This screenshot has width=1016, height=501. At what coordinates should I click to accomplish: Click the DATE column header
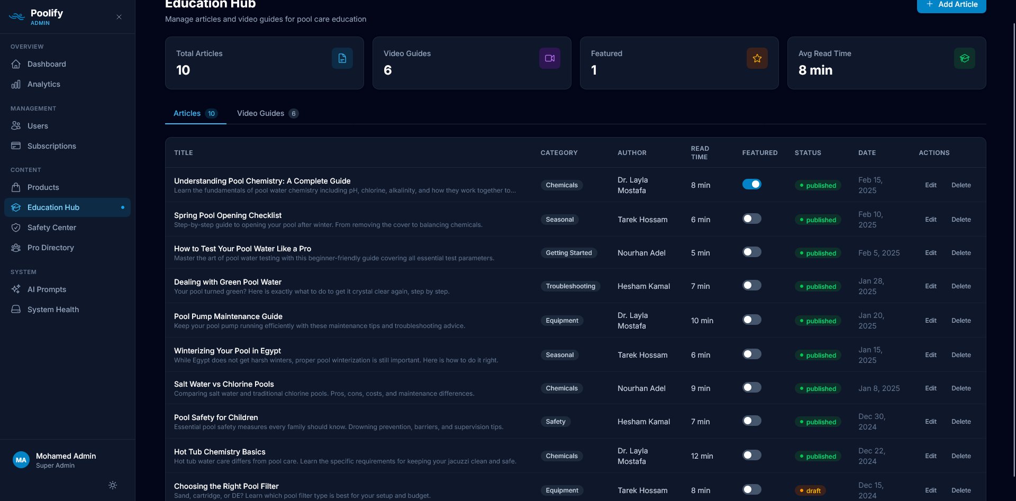867,153
